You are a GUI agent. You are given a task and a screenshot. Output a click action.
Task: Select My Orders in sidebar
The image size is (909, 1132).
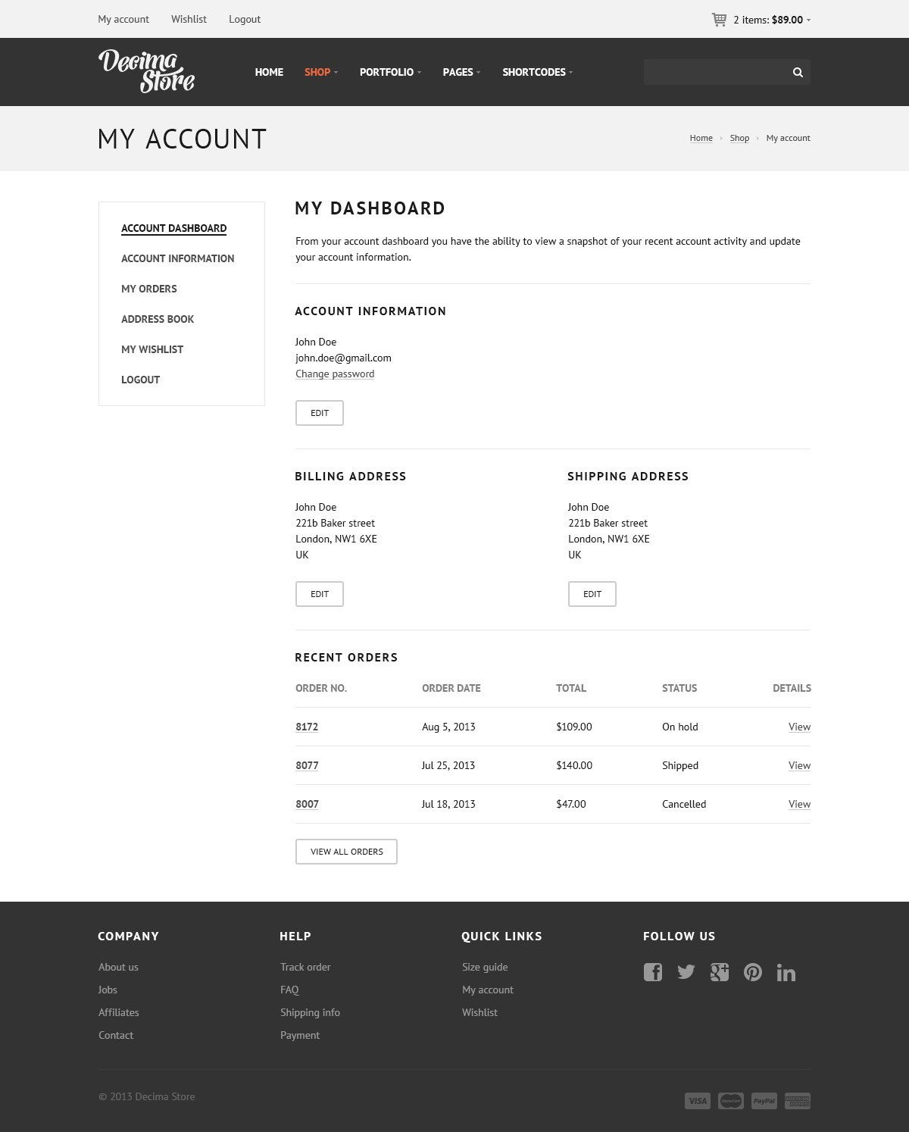(149, 289)
